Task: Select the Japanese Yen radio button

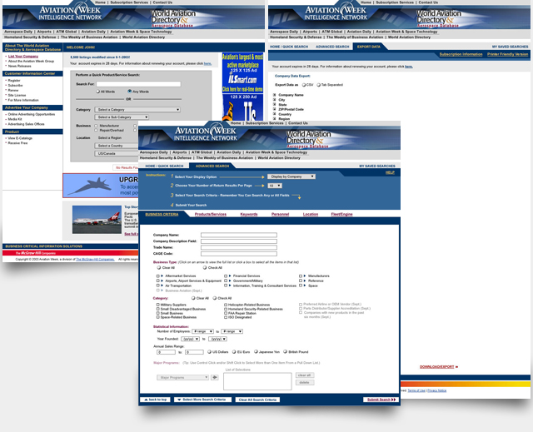Action: 256,352
